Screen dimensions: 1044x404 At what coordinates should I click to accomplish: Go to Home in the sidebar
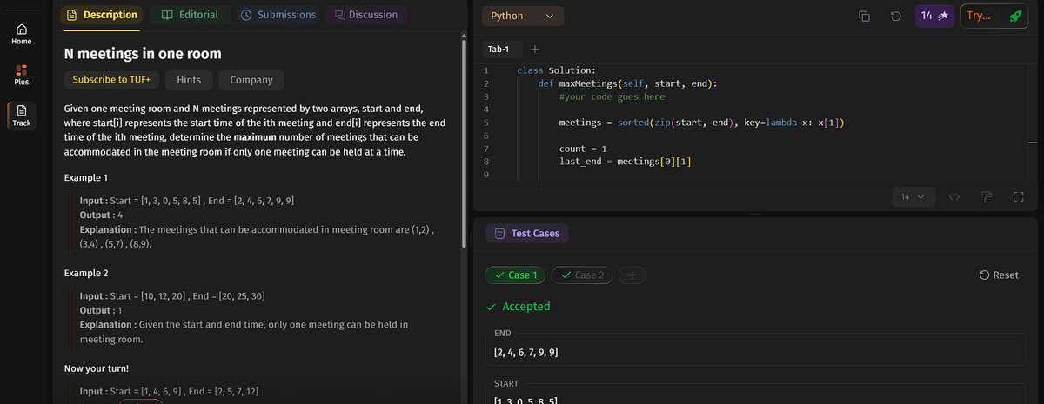[x=22, y=35]
